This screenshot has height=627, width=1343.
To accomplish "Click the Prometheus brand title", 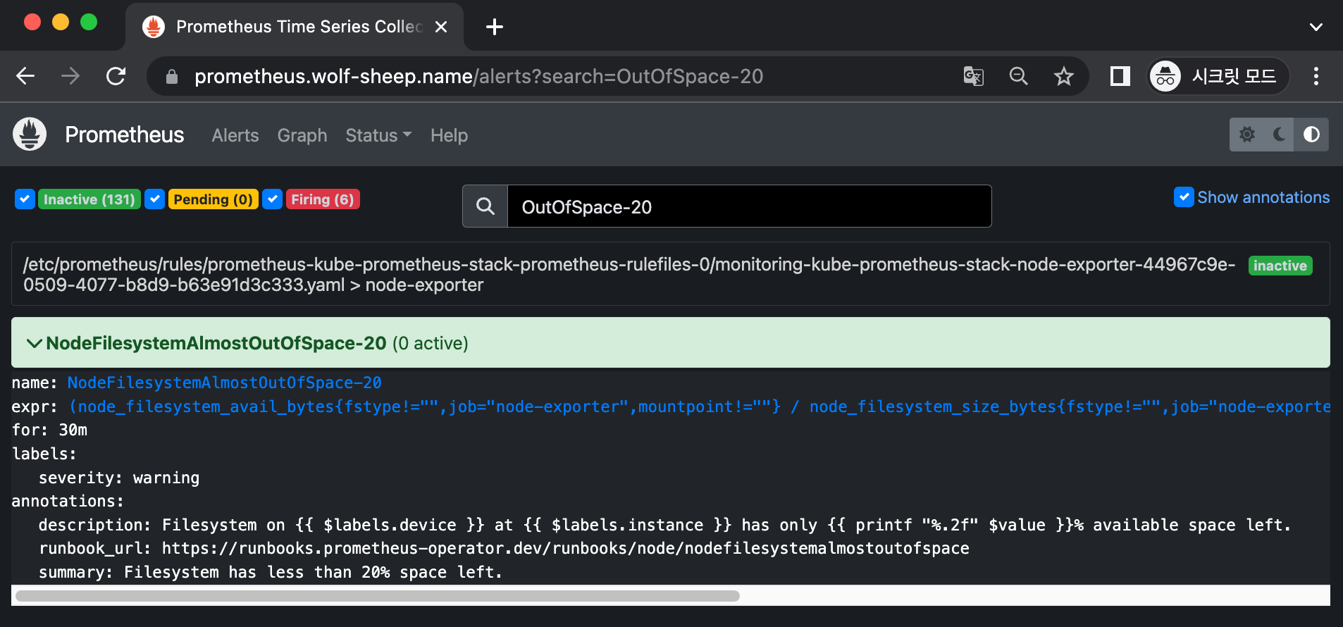I will point(124,135).
